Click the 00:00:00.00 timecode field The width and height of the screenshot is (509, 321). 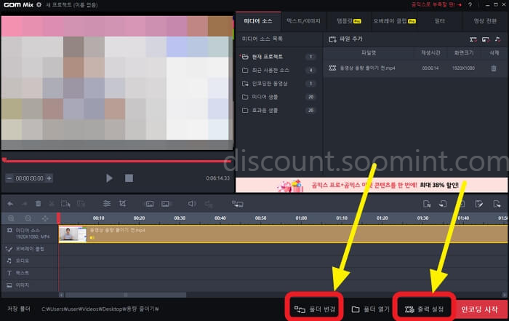(x=29, y=178)
